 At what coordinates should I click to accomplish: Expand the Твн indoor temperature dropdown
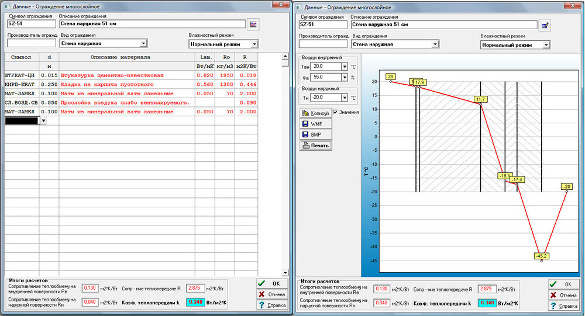pyautogui.click(x=345, y=67)
